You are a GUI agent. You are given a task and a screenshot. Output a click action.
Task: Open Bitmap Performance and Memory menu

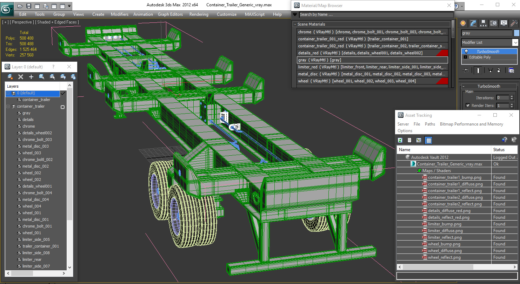[x=472, y=124]
